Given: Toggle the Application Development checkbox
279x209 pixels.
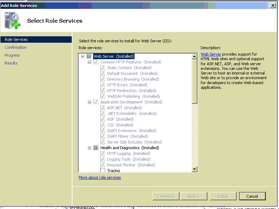Looking at the screenshot, I should (96, 102).
